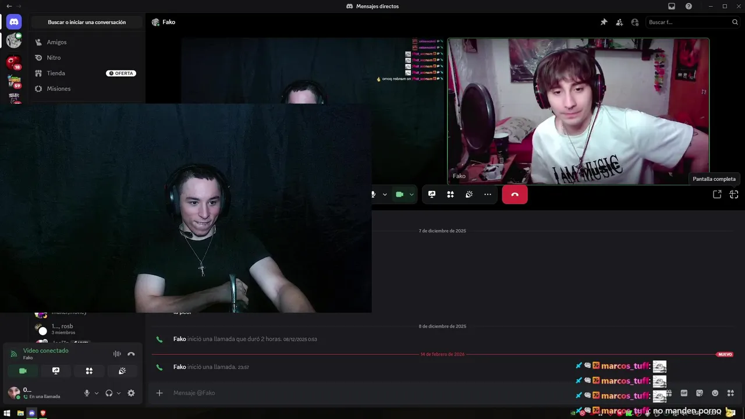745x419 pixels.
Task: Open more options ellipsis in call
Action: coord(488,194)
